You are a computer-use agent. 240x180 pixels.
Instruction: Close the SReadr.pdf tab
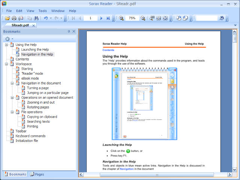(x=33, y=25)
